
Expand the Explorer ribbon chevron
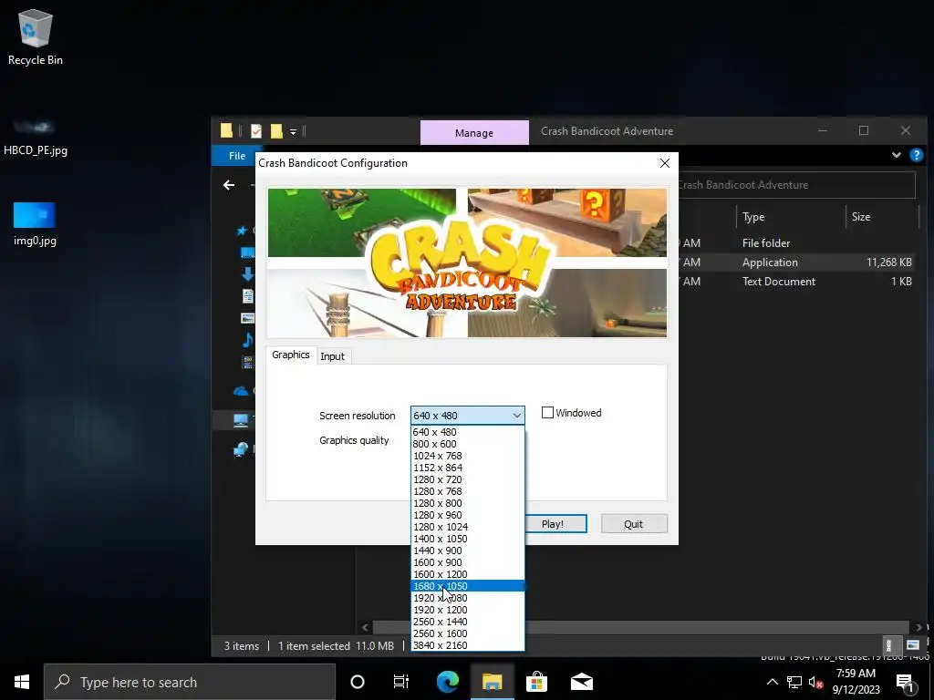(x=896, y=155)
